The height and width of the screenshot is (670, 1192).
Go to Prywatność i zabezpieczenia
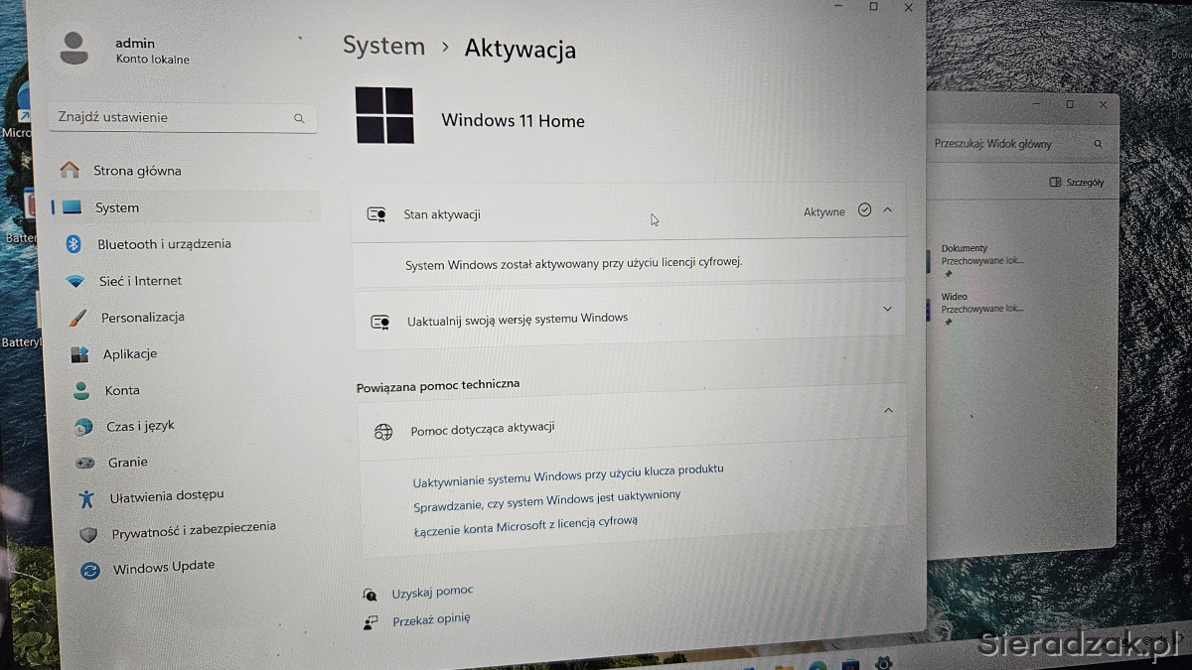pyautogui.click(x=193, y=530)
